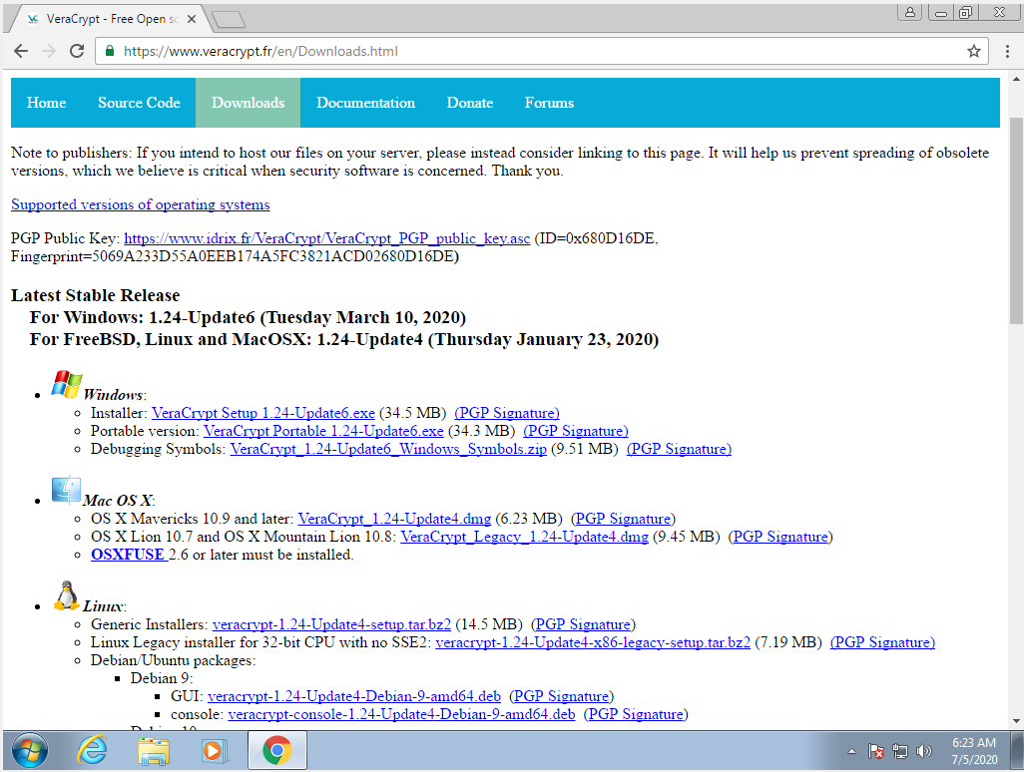Click the Mac OS X Finder icon
1024x772 pixels.
tap(67, 491)
